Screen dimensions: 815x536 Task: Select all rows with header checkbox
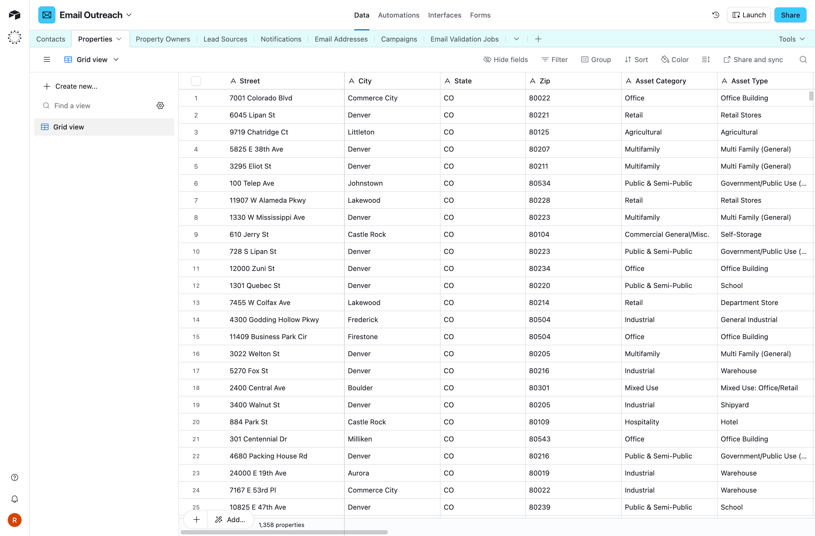(x=196, y=81)
